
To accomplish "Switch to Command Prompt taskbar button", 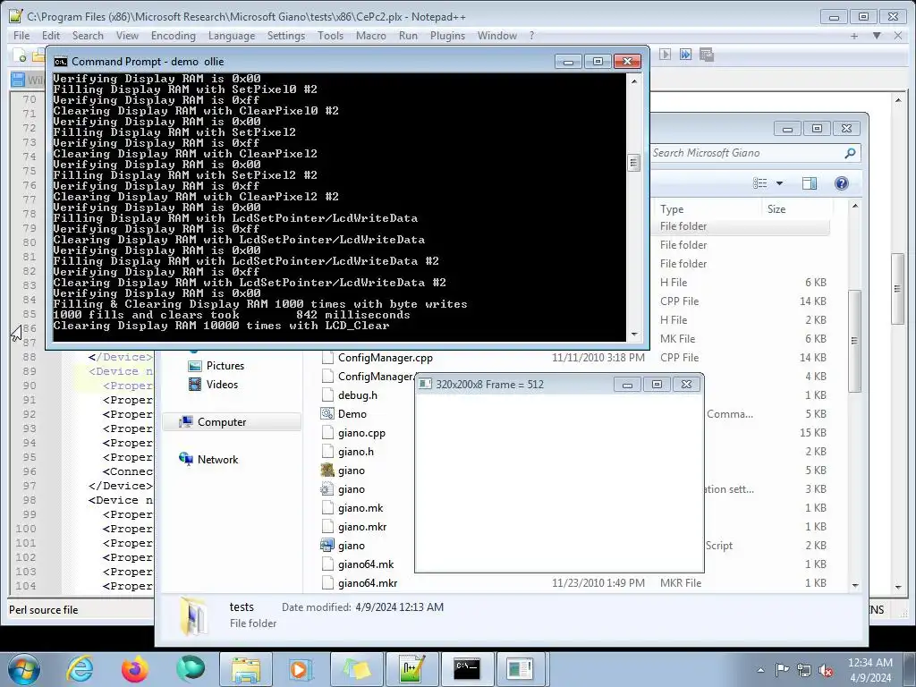I will pos(467,669).
